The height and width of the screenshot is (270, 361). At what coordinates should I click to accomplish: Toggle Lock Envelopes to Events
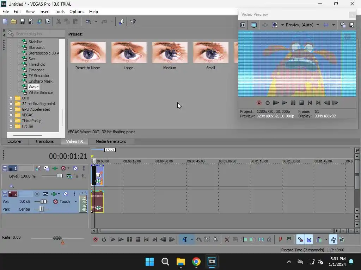[x=334, y=239]
